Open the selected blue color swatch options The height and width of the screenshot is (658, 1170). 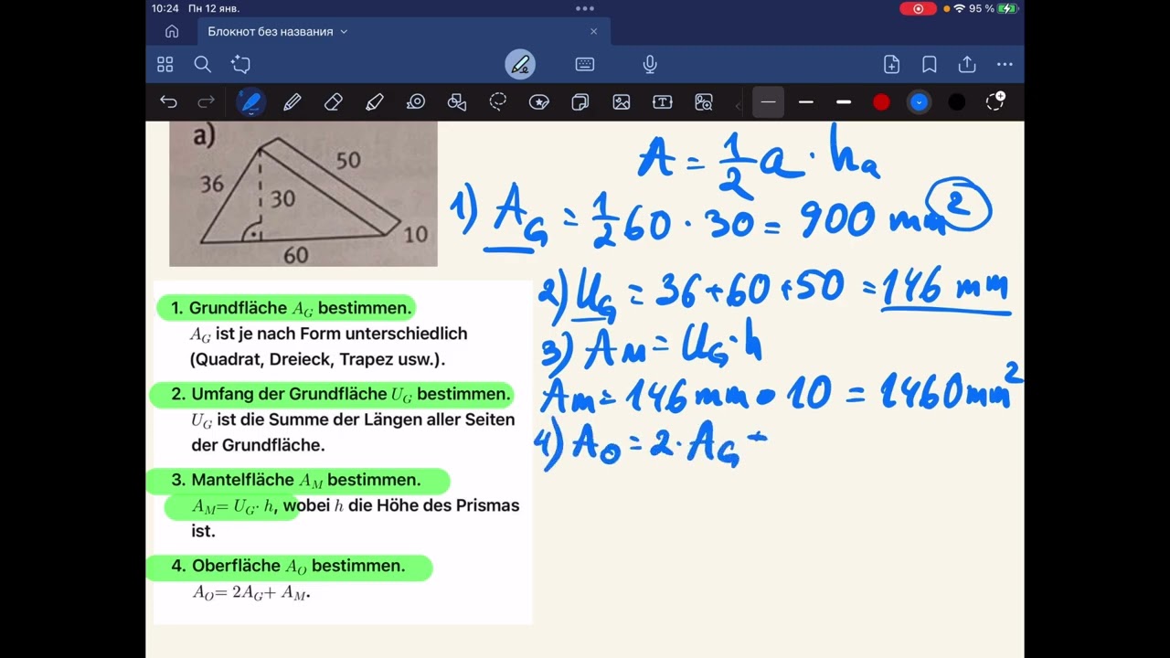coord(920,101)
